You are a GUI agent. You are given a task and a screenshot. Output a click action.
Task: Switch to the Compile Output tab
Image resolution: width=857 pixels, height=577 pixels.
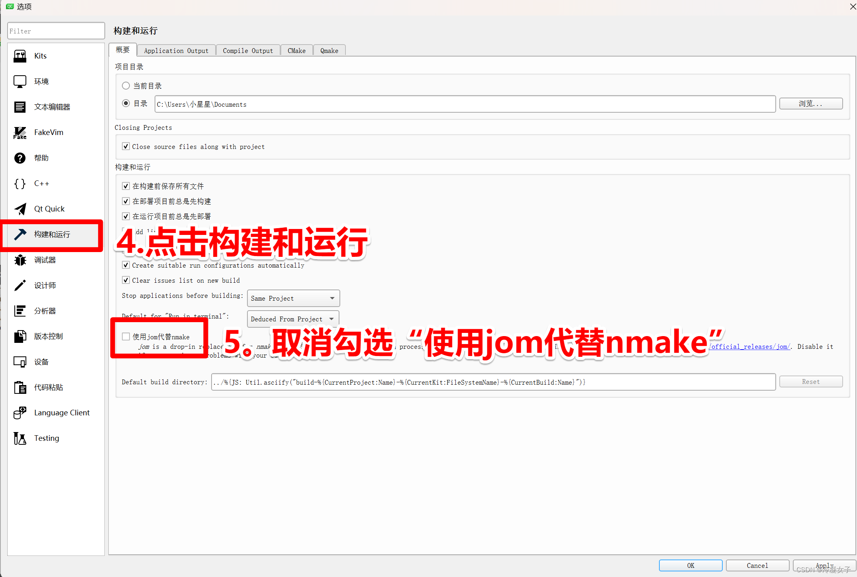[x=248, y=50]
